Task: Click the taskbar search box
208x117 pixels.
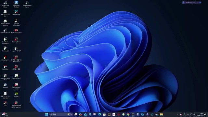Action: pyautogui.click(x=61, y=114)
